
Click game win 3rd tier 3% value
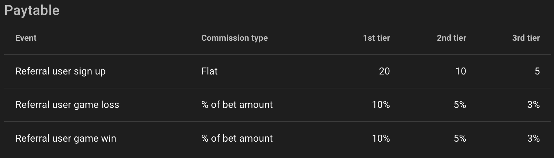tap(533, 139)
